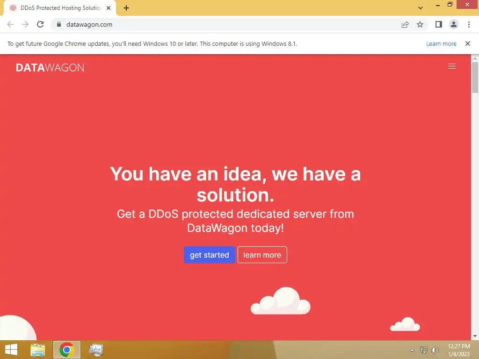Viewport: 479px width, 359px height.
Task: Expand the tab search chevron
Action: [x=421, y=8]
